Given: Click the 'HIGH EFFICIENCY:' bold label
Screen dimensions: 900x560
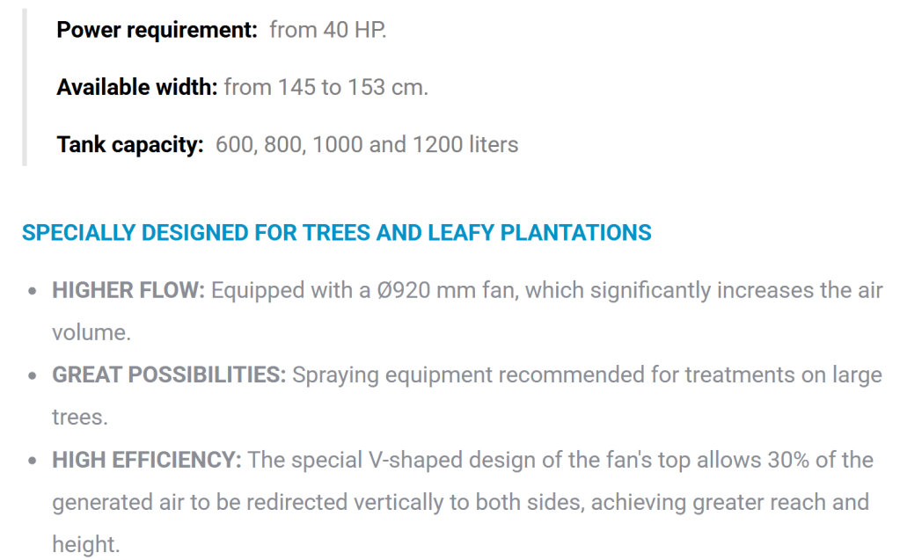Looking at the screenshot, I should coord(147,460).
